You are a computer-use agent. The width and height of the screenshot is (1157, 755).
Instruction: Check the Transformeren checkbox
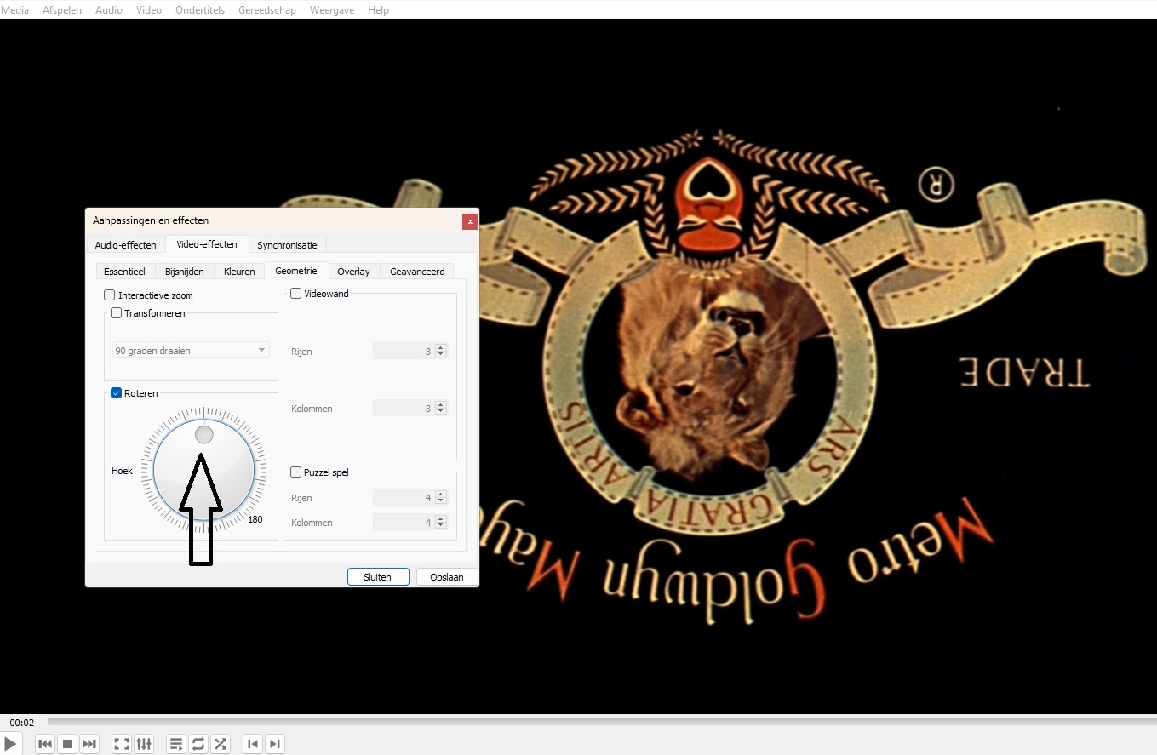coord(117,313)
